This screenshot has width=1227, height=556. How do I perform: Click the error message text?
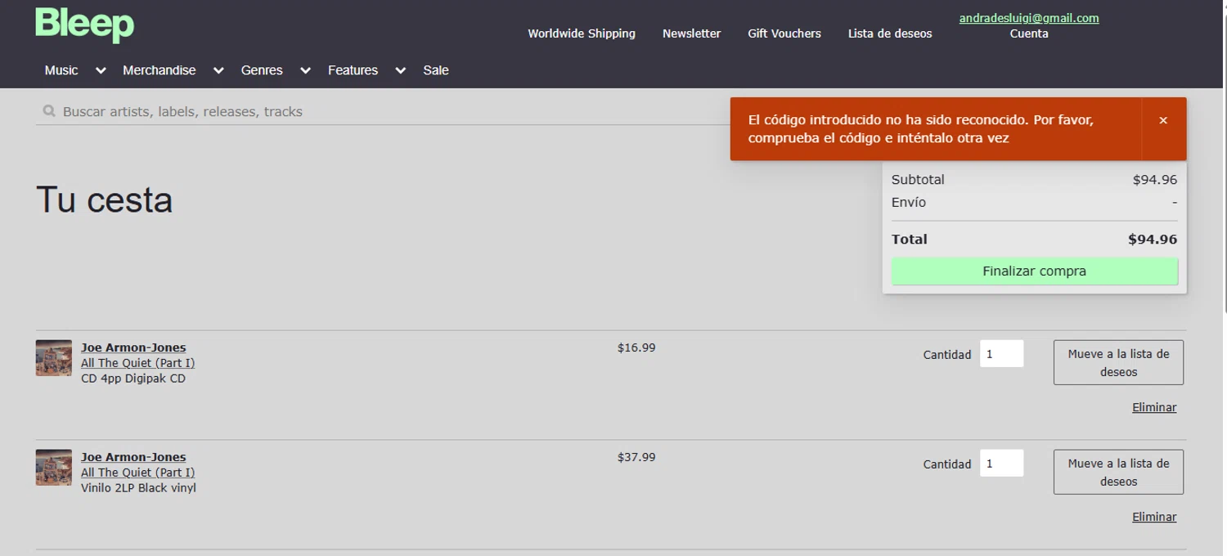(x=921, y=129)
